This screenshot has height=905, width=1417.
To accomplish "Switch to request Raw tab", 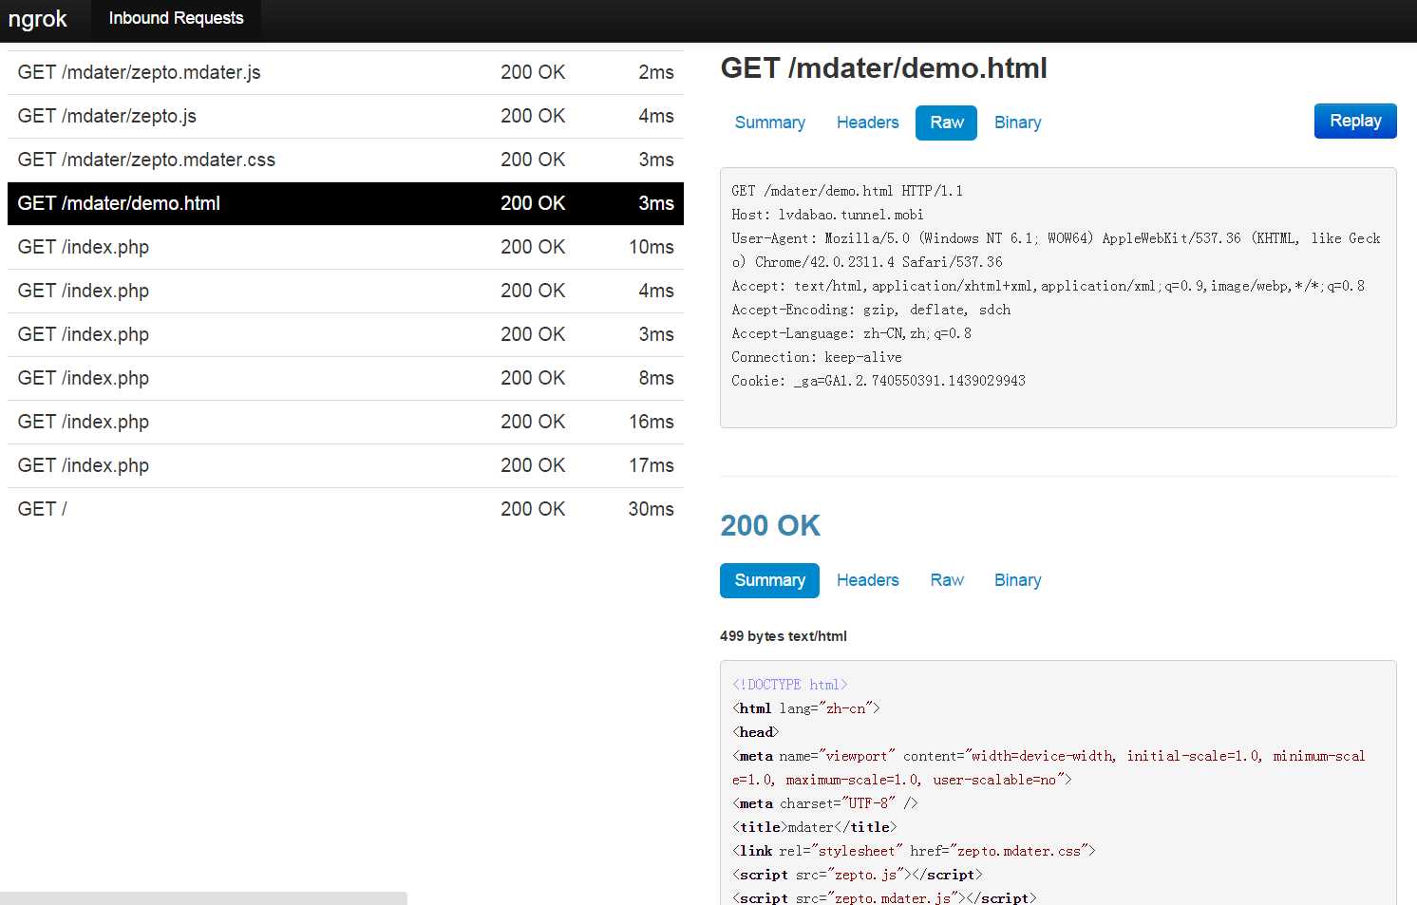I will (x=946, y=123).
